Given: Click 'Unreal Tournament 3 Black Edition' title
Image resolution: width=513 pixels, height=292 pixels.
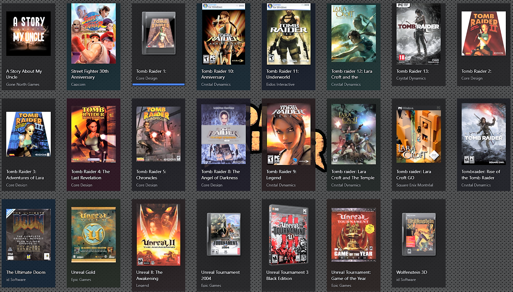Looking at the screenshot, I should point(287,275).
